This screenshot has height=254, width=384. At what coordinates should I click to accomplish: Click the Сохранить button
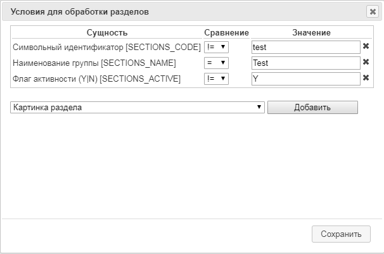pos(341,234)
